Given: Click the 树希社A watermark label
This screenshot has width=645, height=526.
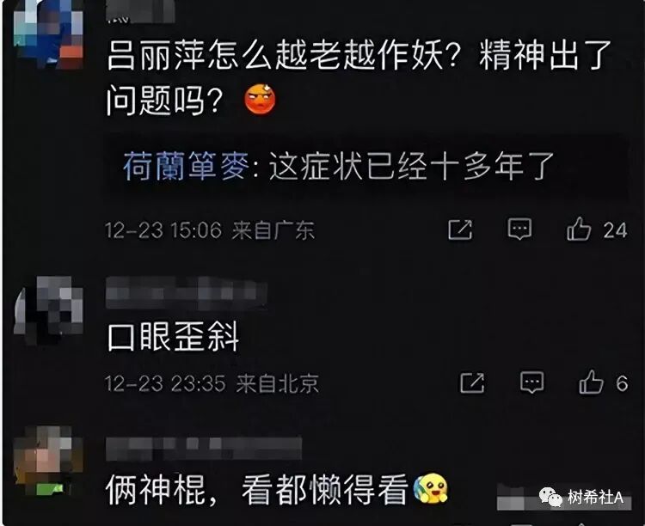Looking at the screenshot, I should [595, 498].
